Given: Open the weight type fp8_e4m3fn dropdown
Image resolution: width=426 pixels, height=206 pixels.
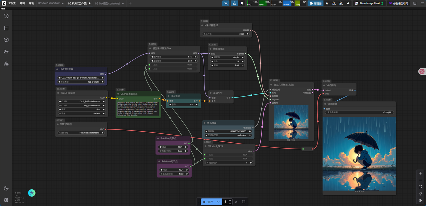Looking at the screenshot, I should tap(81, 82).
